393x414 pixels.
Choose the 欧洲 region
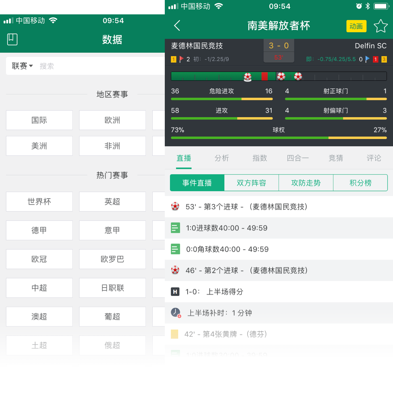[x=112, y=120]
